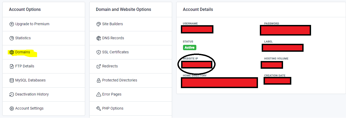Screen dimensions: 346x121
Task: Go to SSL Certificates link
Action: (x=115, y=52)
